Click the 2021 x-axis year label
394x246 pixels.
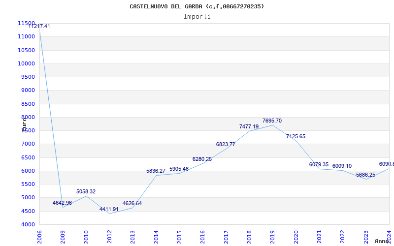tap(319, 237)
